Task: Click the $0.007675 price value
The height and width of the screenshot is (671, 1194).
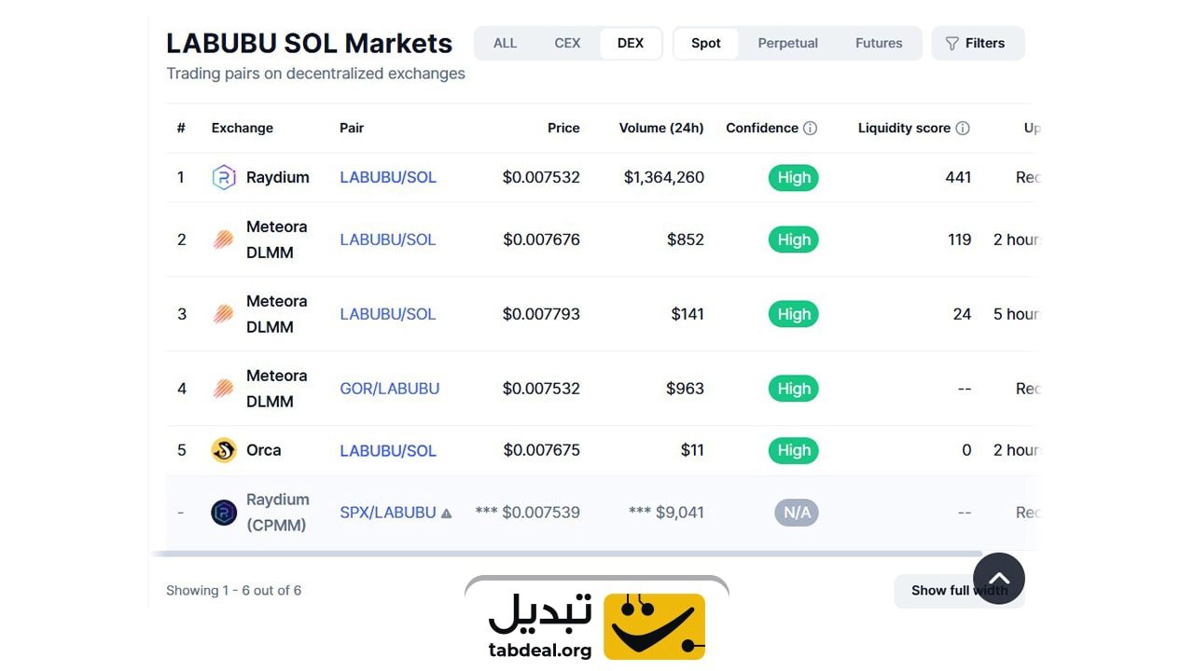Action: point(541,450)
